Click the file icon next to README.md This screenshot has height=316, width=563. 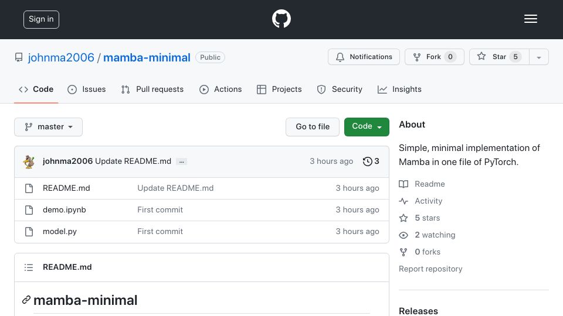pyautogui.click(x=29, y=188)
